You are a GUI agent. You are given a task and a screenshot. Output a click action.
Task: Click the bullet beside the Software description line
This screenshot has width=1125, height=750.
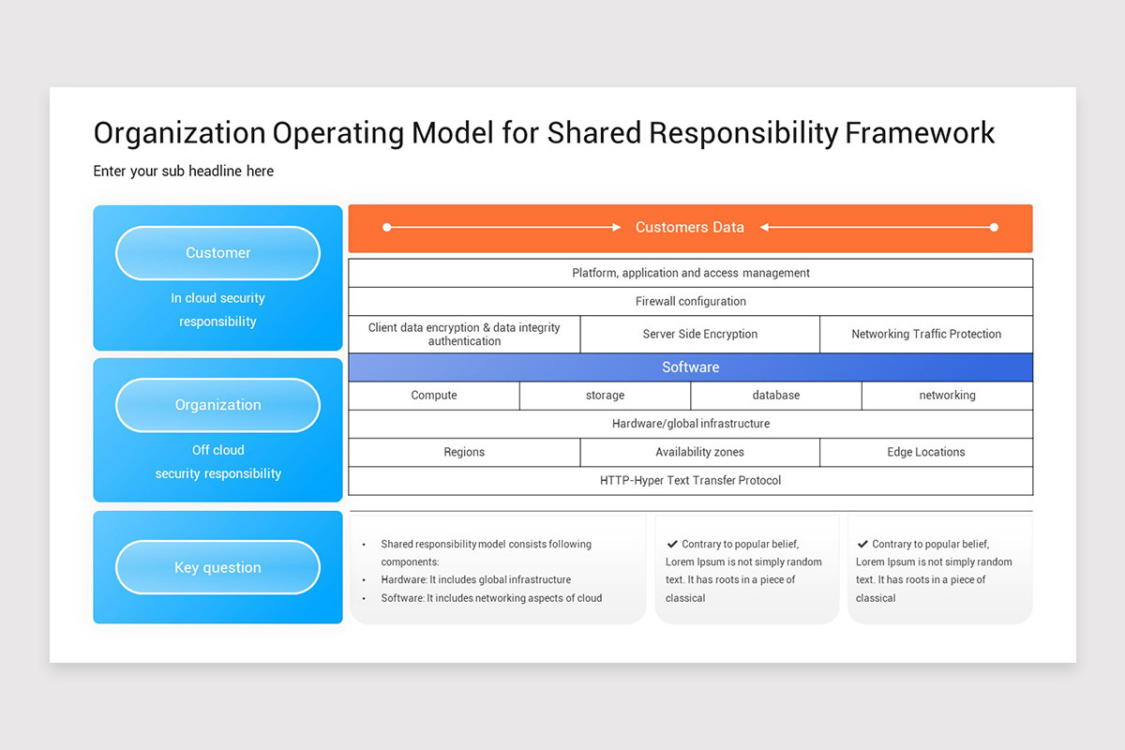pyautogui.click(x=366, y=597)
